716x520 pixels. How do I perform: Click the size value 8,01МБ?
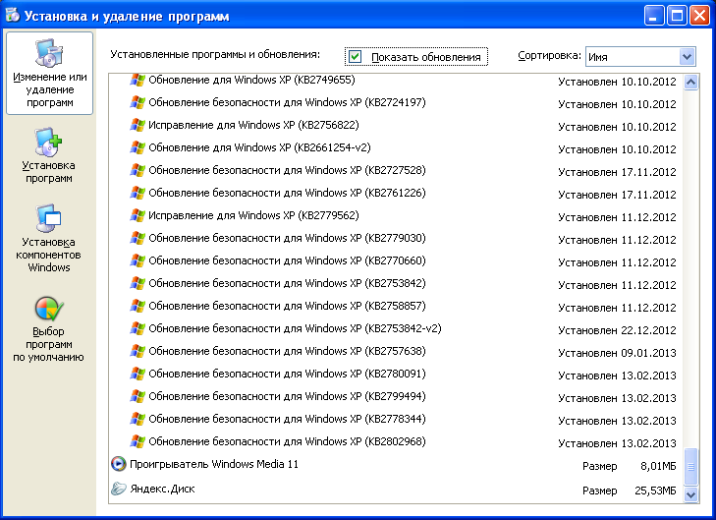pos(658,466)
